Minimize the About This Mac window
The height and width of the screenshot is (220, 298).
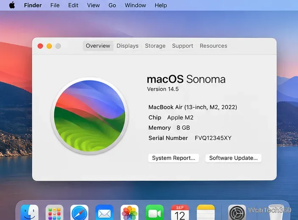[49, 46]
